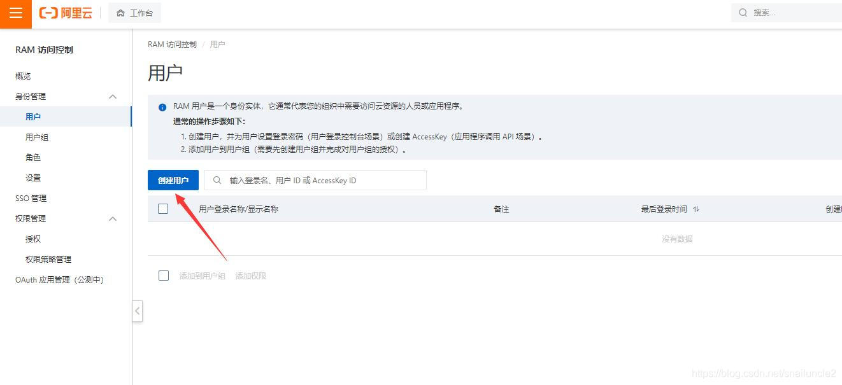Open 用户组 in the sidebar
The width and height of the screenshot is (842, 385).
coord(37,137)
